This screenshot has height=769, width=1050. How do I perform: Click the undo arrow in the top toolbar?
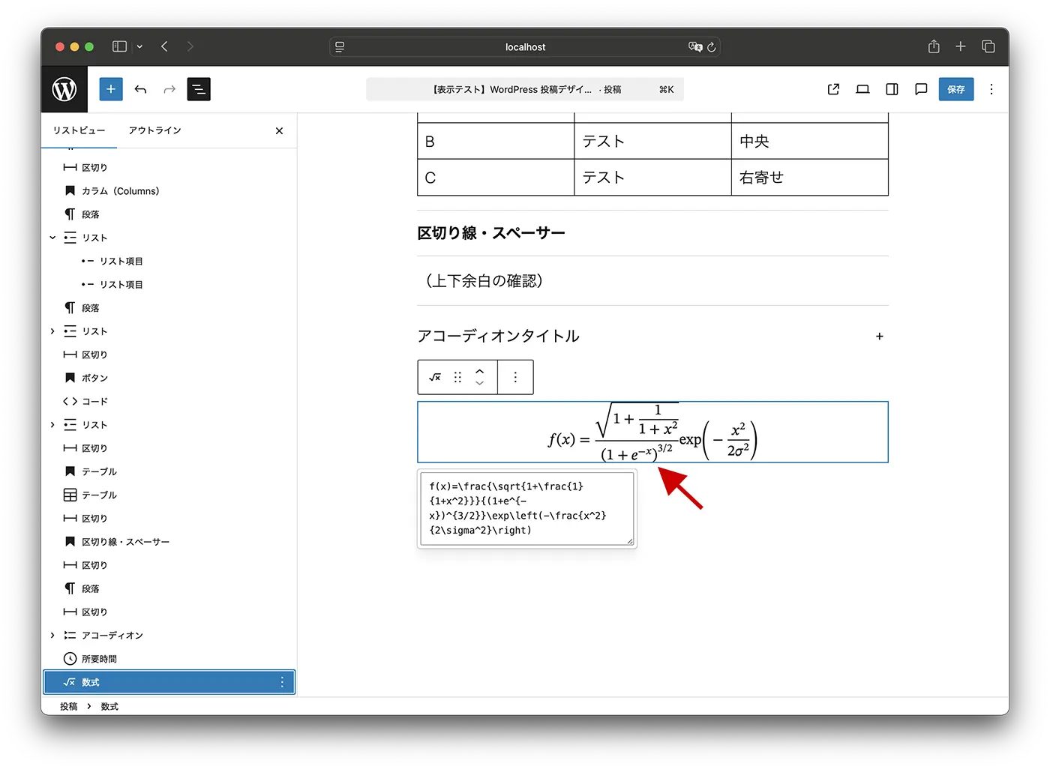tap(140, 89)
